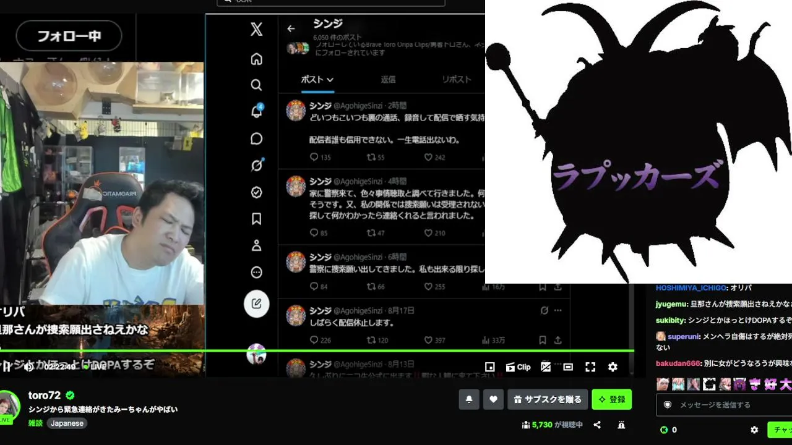Toggle stream notifications bell

[x=469, y=399]
